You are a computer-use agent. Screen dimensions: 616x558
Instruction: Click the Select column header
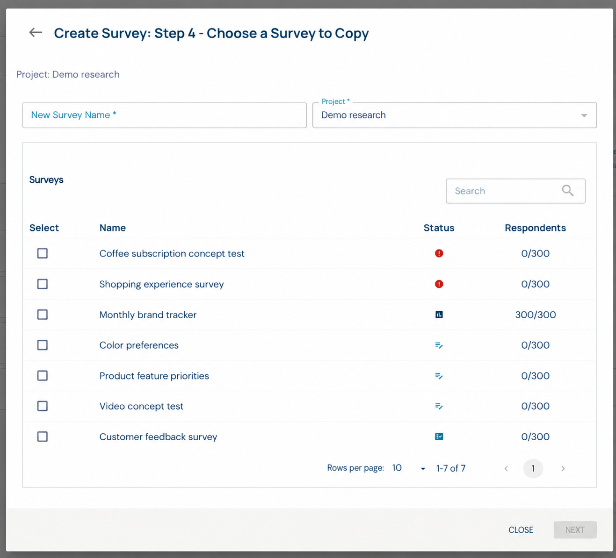click(44, 228)
